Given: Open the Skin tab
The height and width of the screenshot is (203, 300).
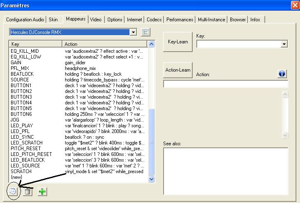Looking at the screenshot, I should (53, 19).
